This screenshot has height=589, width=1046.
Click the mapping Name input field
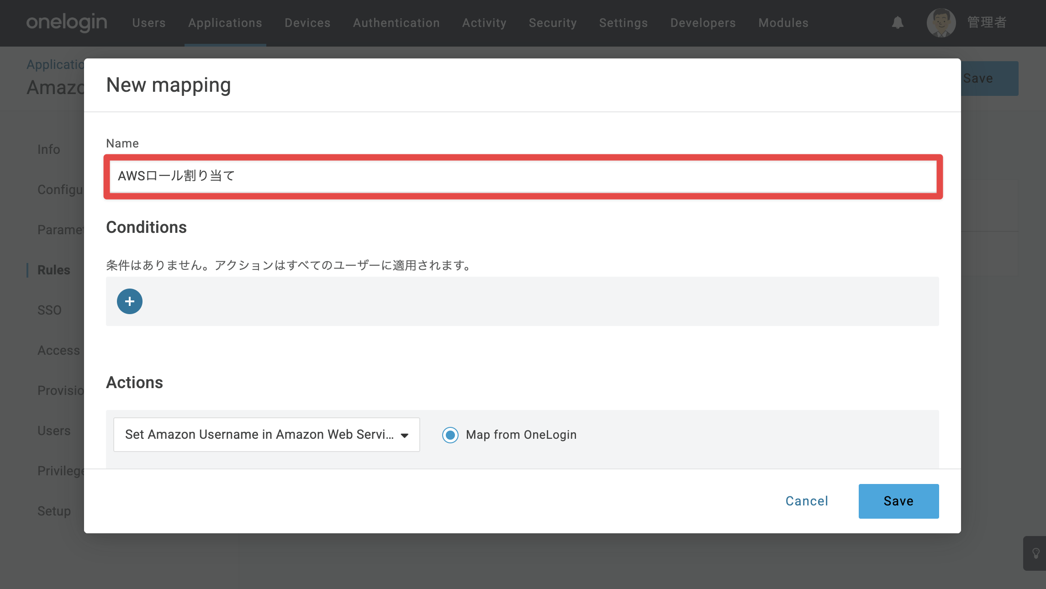[523, 176]
